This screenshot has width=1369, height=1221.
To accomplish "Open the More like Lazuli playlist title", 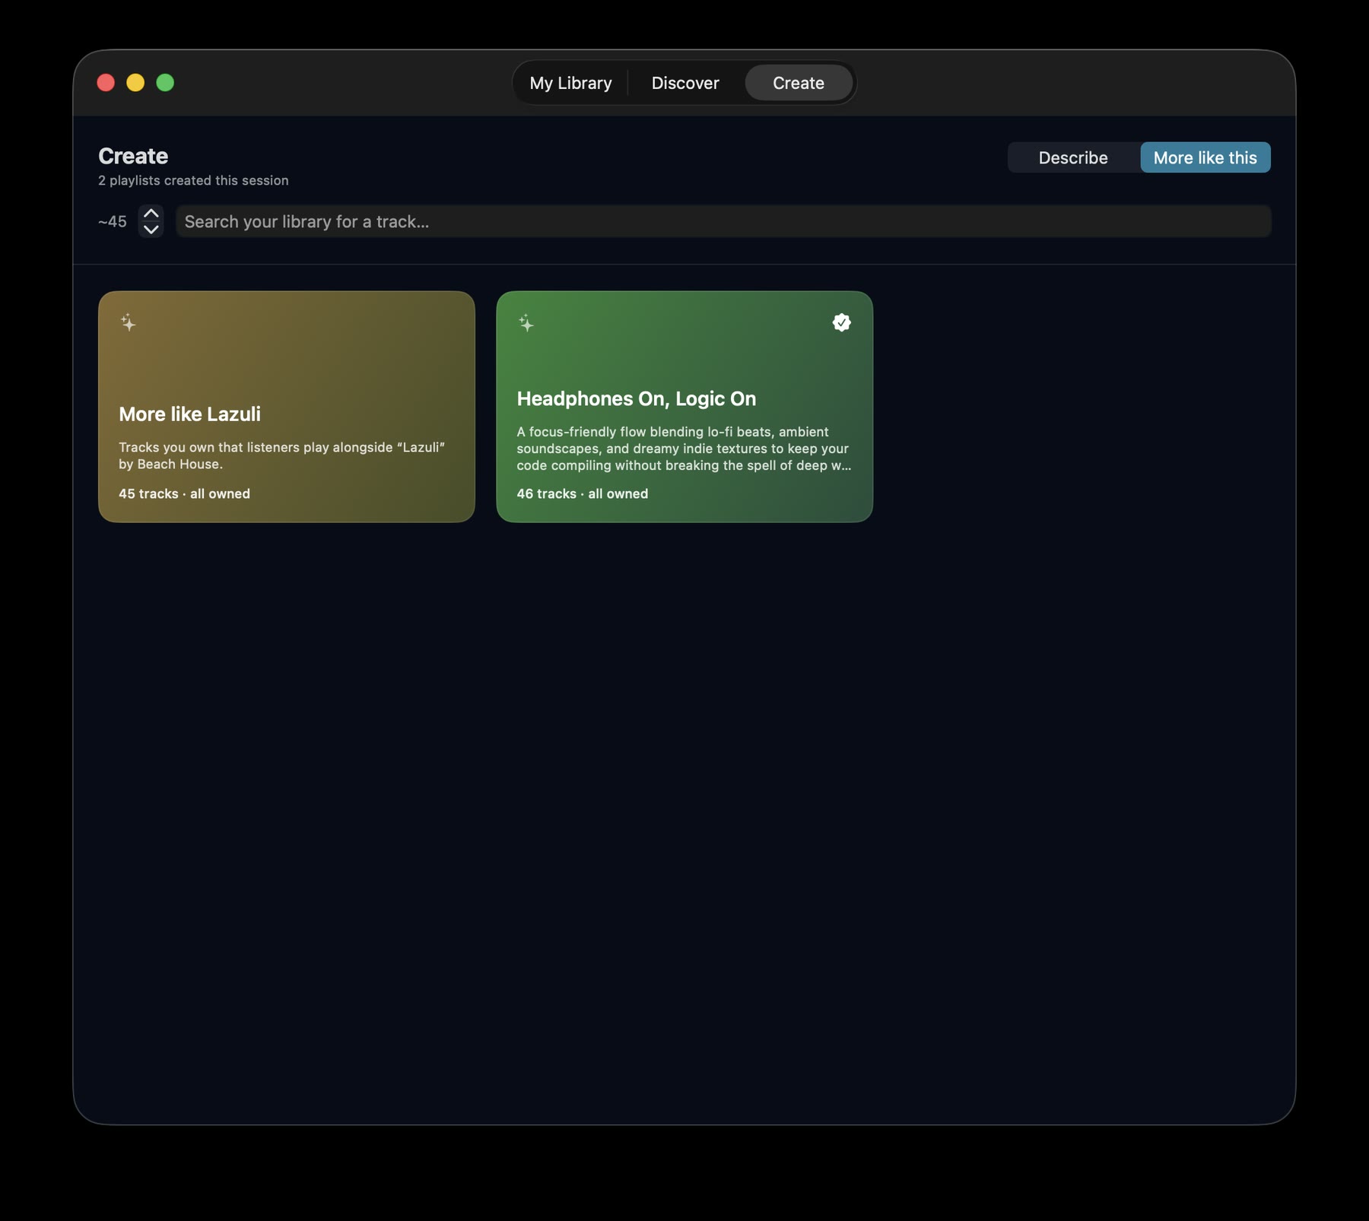I will [x=189, y=414].
